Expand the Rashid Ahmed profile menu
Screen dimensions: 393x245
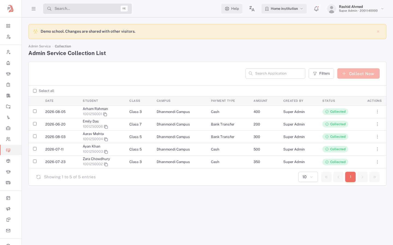(356, 9)
